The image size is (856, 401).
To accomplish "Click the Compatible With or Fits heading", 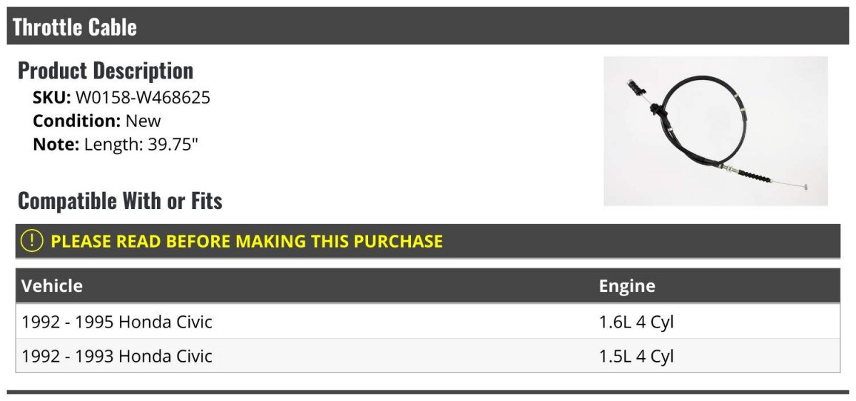I will (x=120, y=201).
